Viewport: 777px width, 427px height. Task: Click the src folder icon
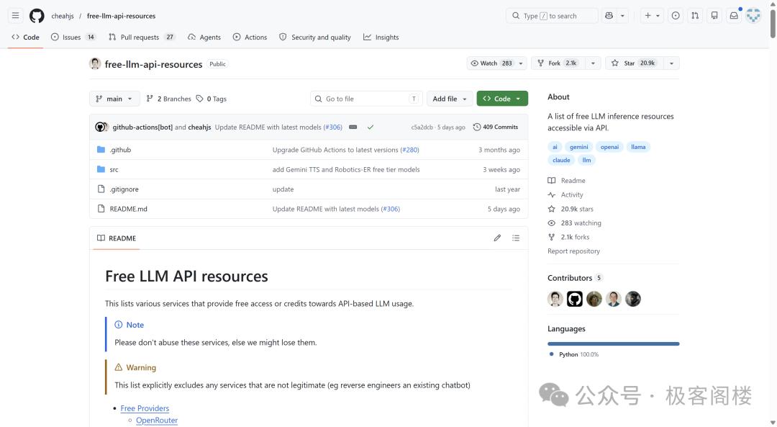tap(101, 169)
